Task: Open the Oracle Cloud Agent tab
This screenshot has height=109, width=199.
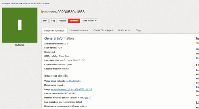Action: pyautogui.click(x=103, y=30)
